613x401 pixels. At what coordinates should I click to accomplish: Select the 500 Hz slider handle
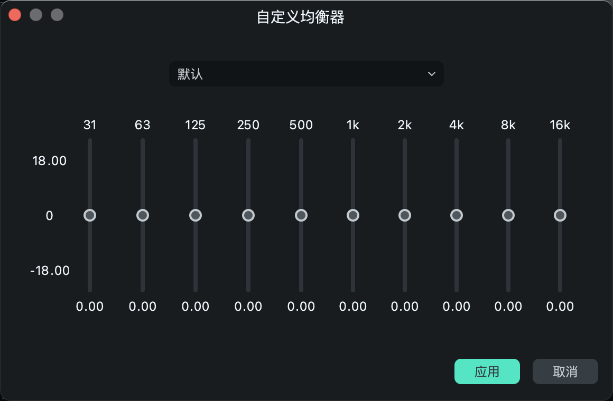tap(301, 215)
